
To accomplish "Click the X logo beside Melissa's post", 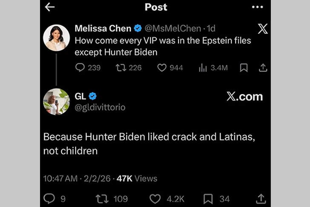I will point(263,29).
